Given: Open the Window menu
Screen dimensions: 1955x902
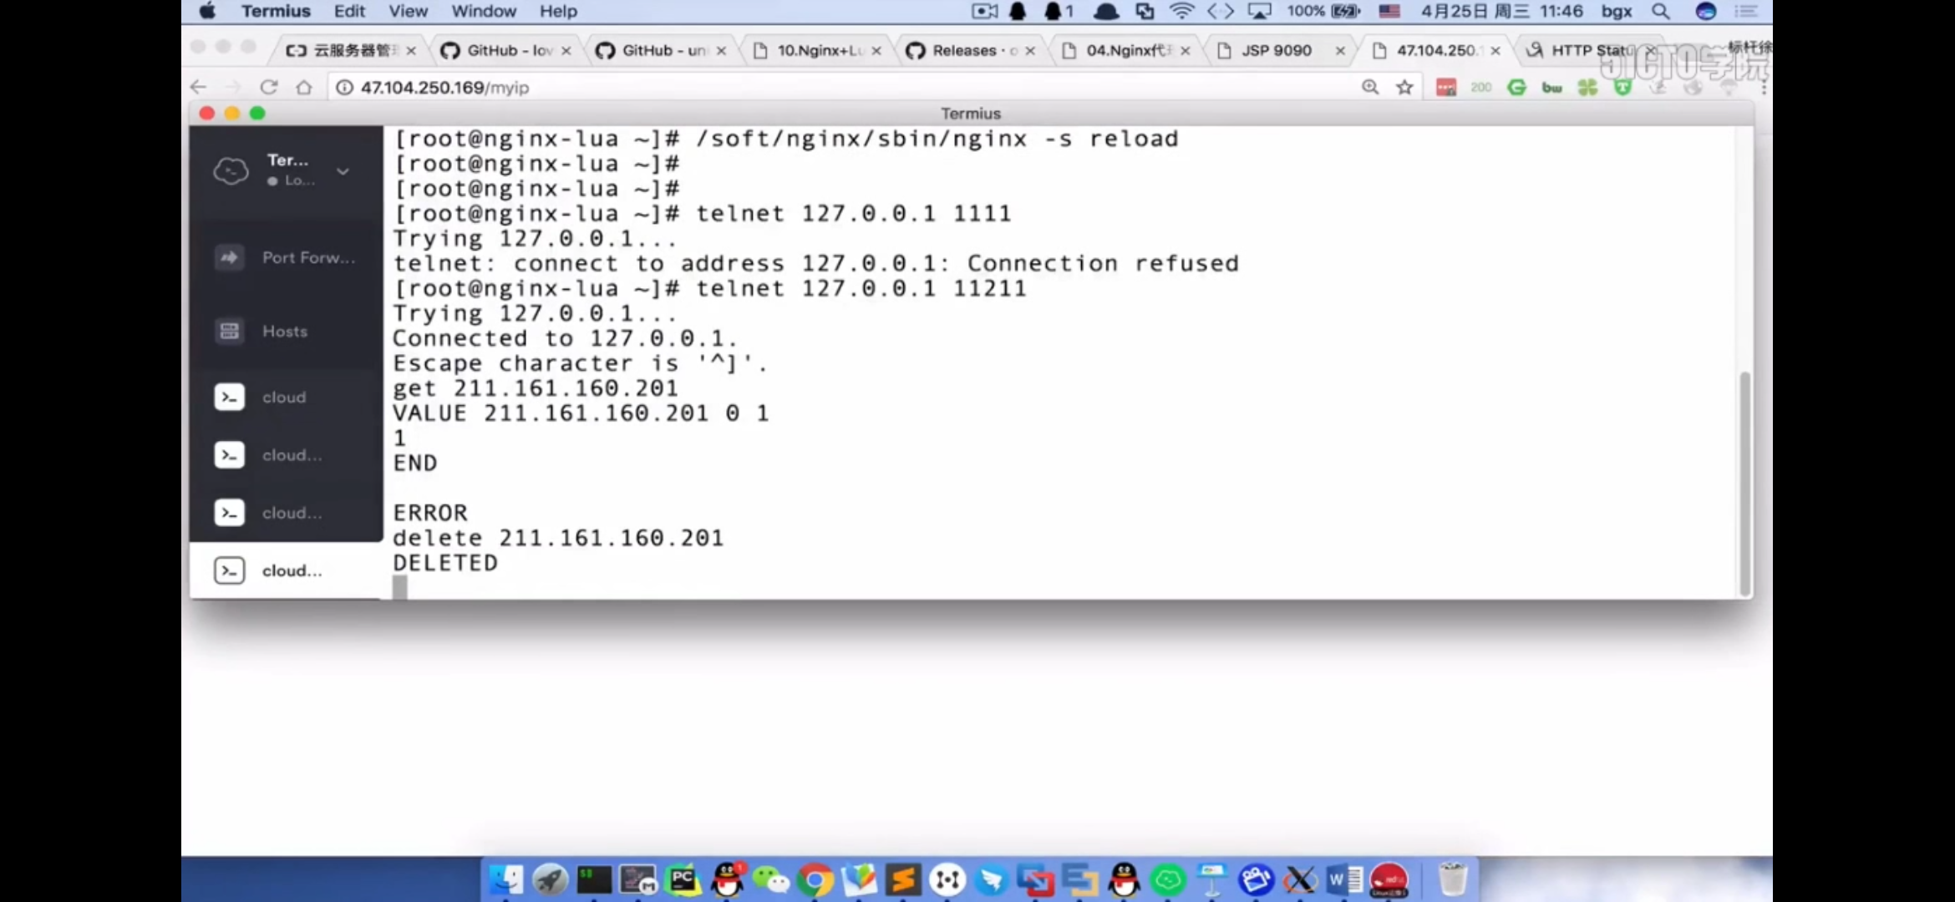Looking at the screenshot, I should tap(484, 11).
